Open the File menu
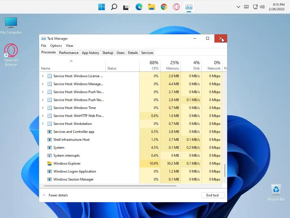The image size is (290, 218). 43,46
